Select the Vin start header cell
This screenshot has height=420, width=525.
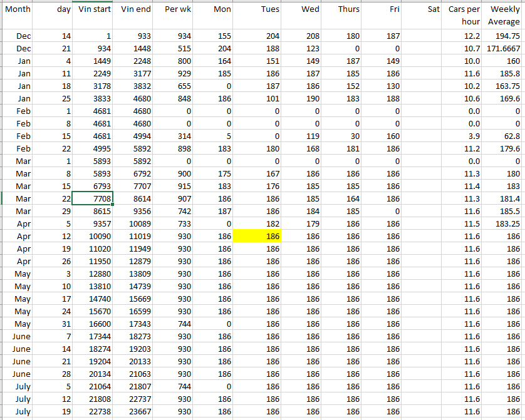(93, 9)
